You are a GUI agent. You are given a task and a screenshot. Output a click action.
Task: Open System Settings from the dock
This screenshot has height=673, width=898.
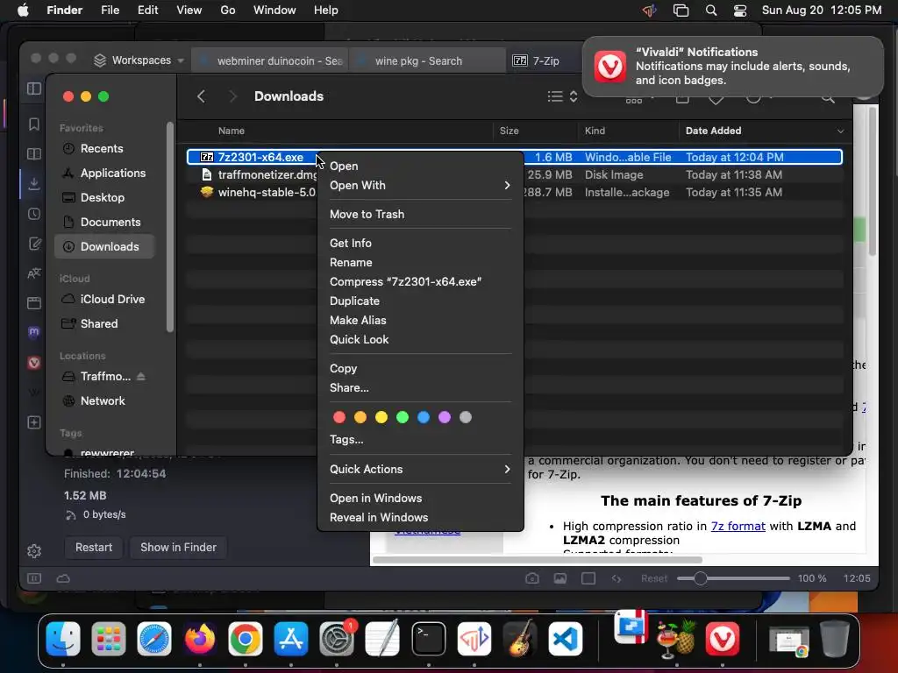click(x=337, y=639)
